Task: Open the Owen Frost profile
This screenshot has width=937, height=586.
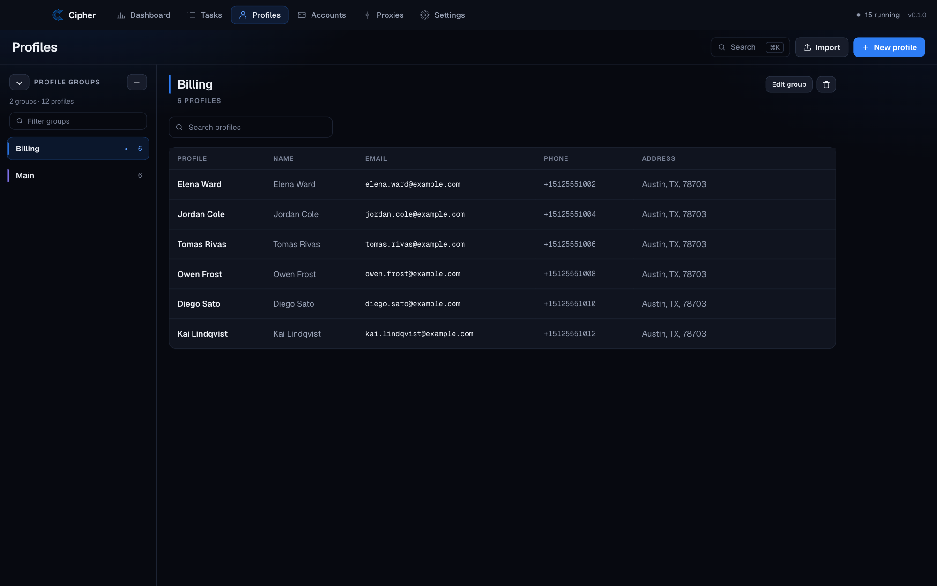Action: pos(200,274)
